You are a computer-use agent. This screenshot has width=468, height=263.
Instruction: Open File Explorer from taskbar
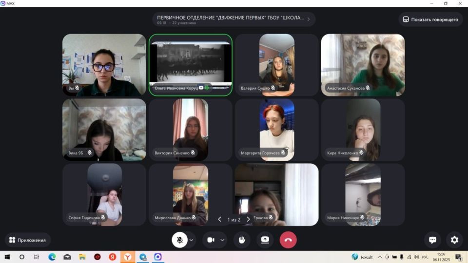(82, 257)
